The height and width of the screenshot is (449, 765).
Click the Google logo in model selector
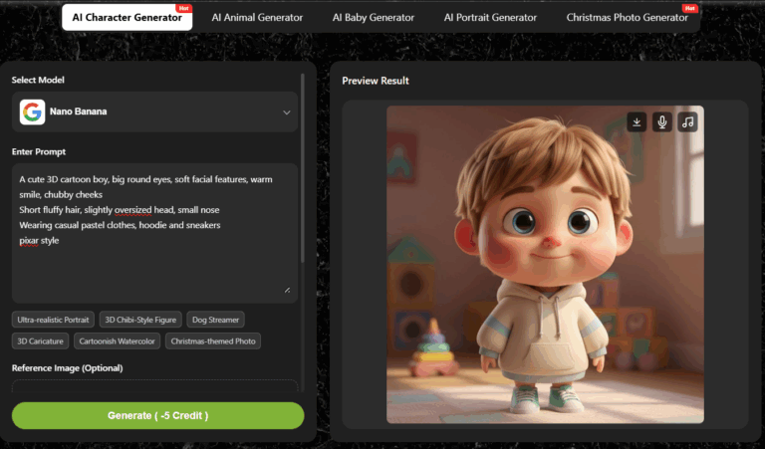pyautogui.click(x=32, y=112)
